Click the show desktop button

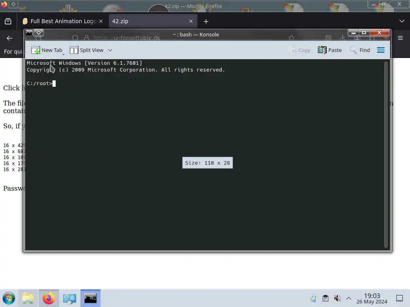[x=400, y=298]
